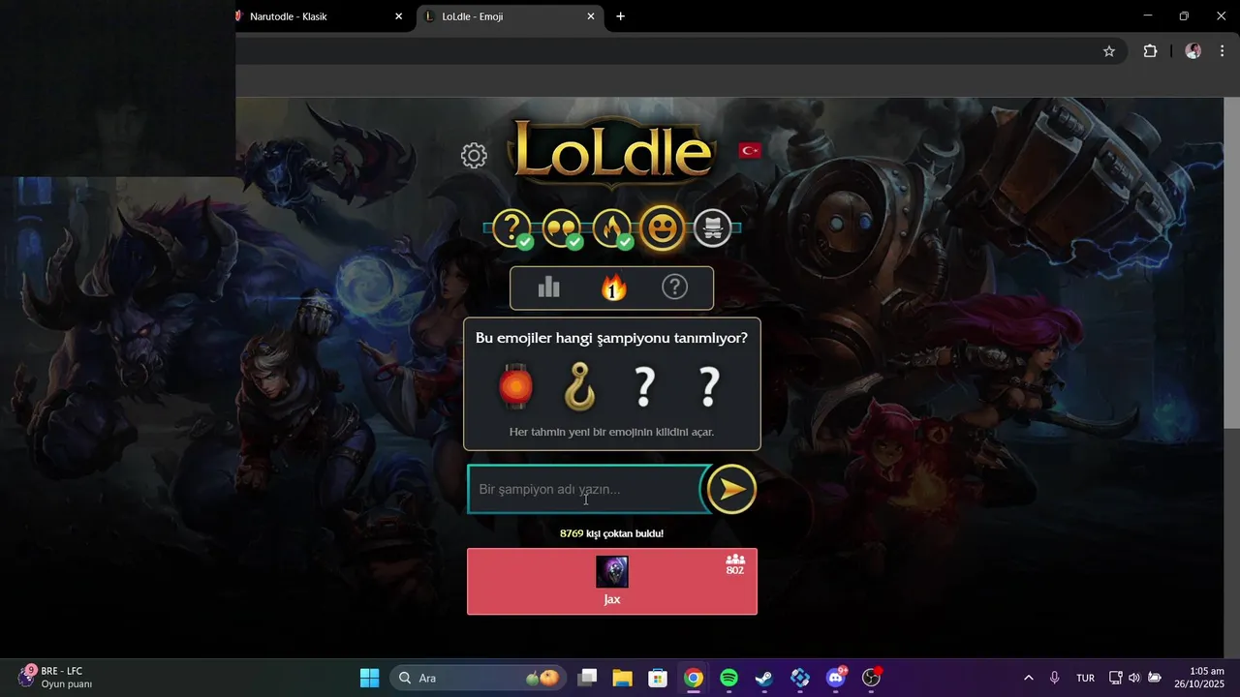Open Spotify from the taskbar

click(x=728, y=678)
